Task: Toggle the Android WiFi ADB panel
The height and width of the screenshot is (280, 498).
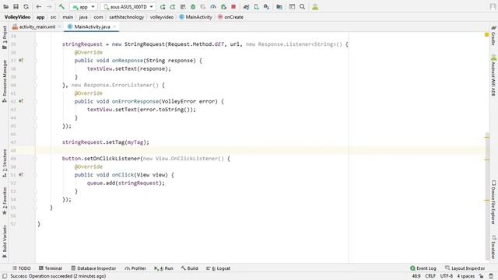Action: pos(493,75)
